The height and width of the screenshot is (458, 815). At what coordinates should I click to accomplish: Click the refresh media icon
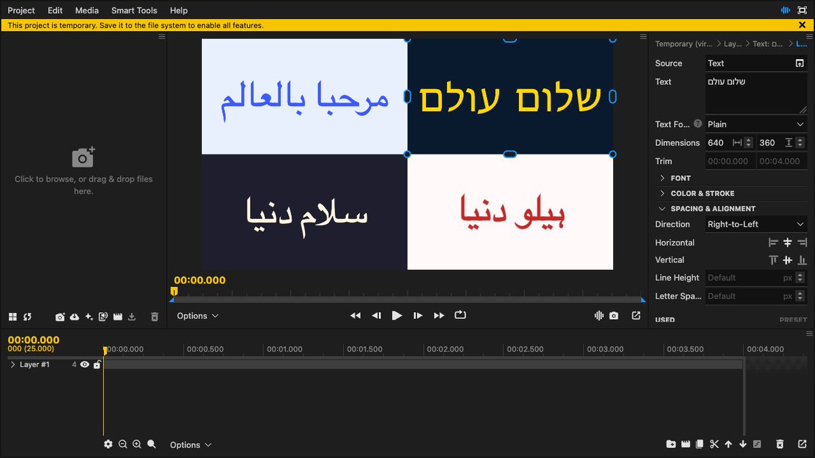(27, 317)
